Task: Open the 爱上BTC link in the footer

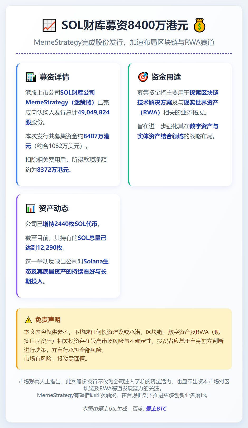Action: click(156, 409)
